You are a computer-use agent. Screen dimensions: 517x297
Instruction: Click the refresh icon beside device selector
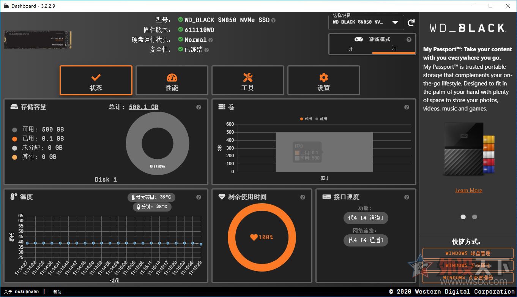coord(411,22)
